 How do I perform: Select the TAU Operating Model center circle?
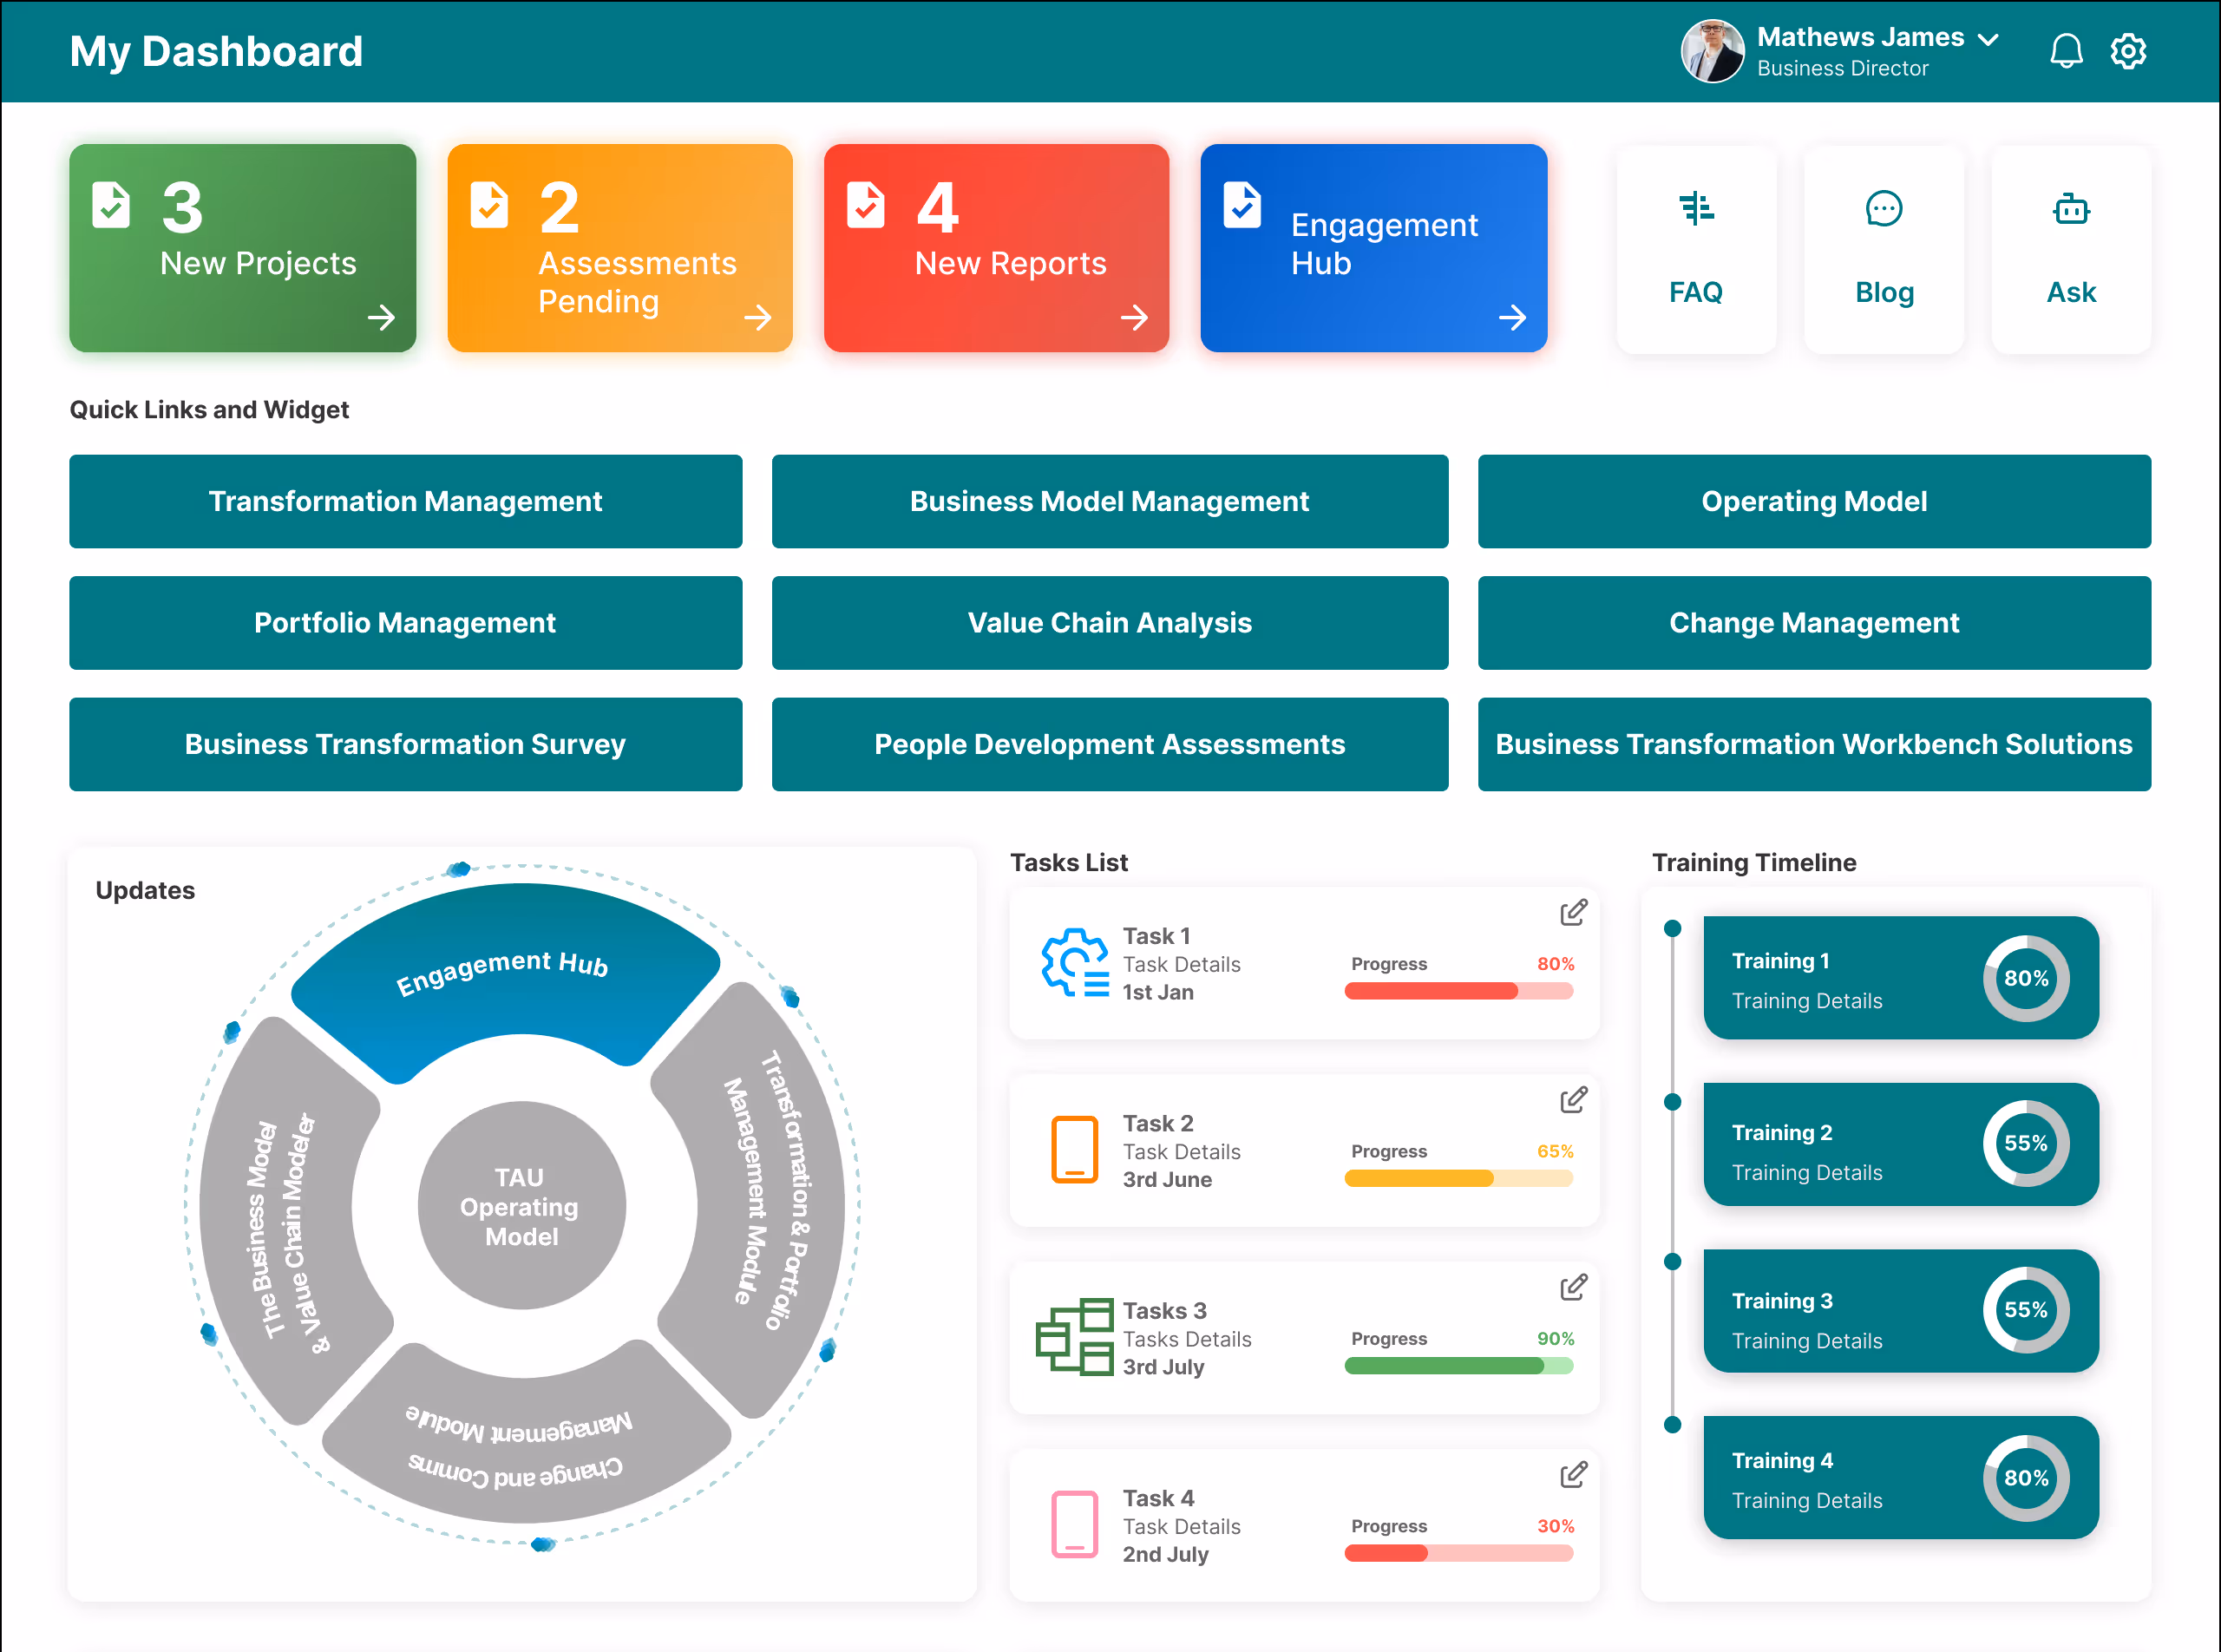[x=521, y=1206]
